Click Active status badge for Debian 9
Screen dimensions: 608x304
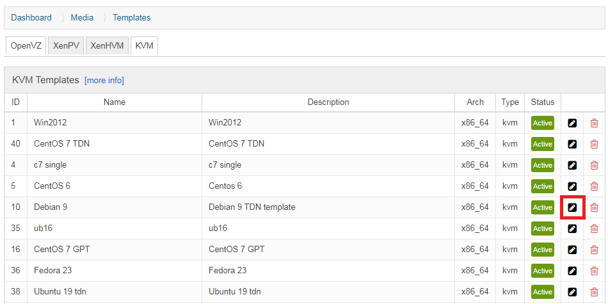pos(543,207)
